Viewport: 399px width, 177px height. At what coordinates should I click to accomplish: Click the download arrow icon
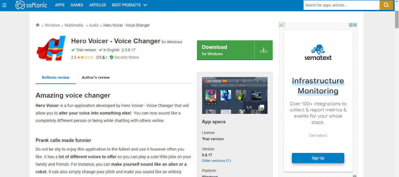tap(263, 50)
